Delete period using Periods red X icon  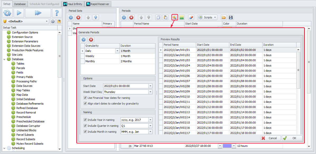[x=131, y=17]
